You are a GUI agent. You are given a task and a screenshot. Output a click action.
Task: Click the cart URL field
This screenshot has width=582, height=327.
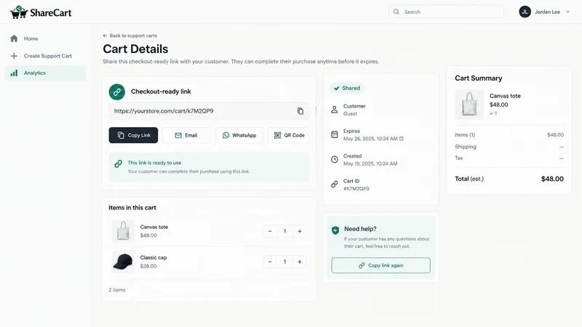click(x=209, y=111)
